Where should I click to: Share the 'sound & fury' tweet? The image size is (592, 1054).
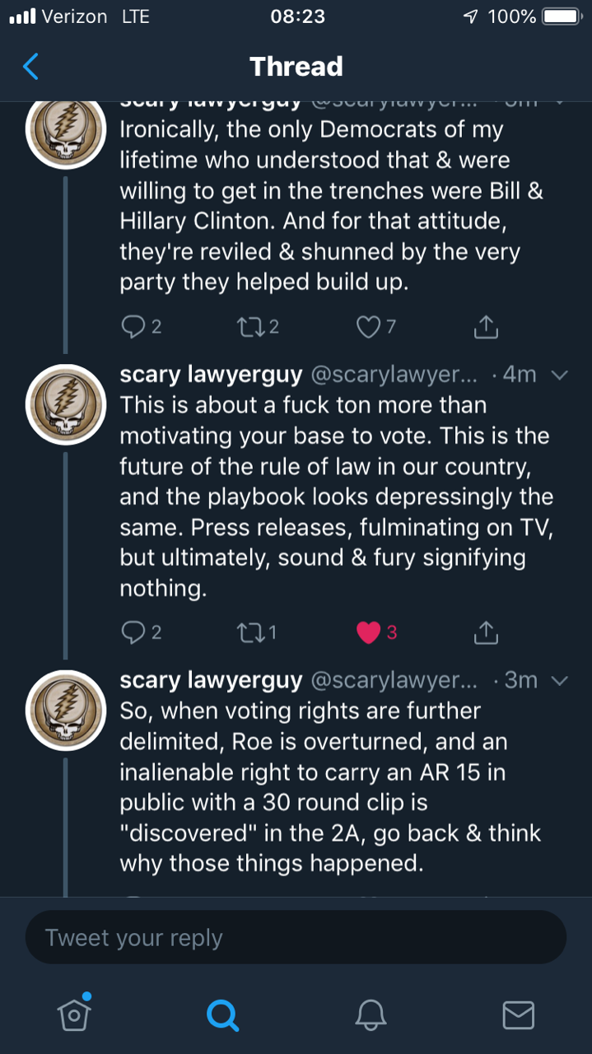point(486,632)
